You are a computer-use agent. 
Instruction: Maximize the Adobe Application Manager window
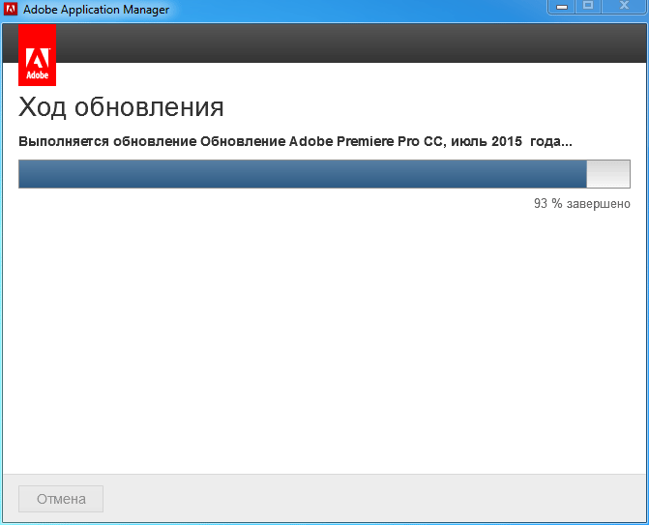pyautogui.click(x=588, y=6)
